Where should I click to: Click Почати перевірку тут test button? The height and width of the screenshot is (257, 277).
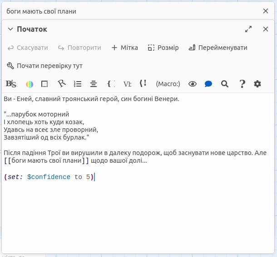pos(45,66)
